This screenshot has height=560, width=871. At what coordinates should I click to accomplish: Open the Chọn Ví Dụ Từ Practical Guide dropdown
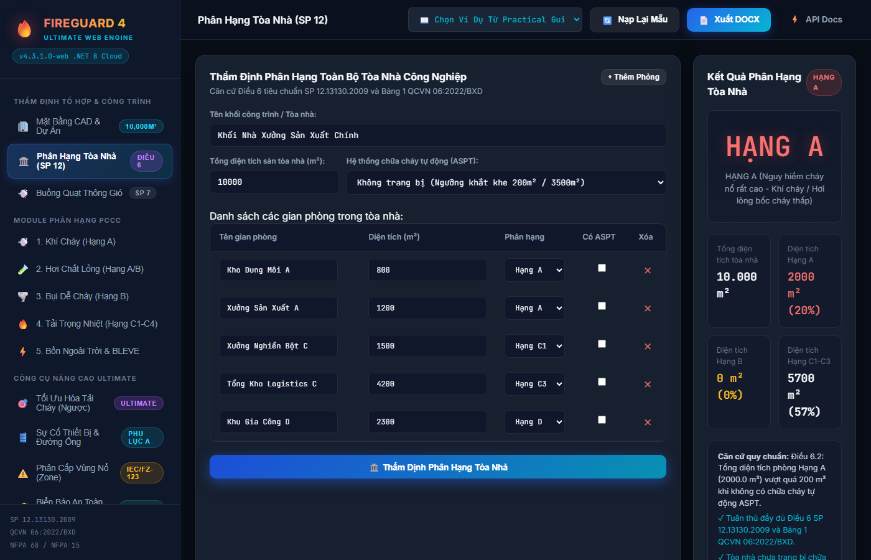(x=495, y=20)
